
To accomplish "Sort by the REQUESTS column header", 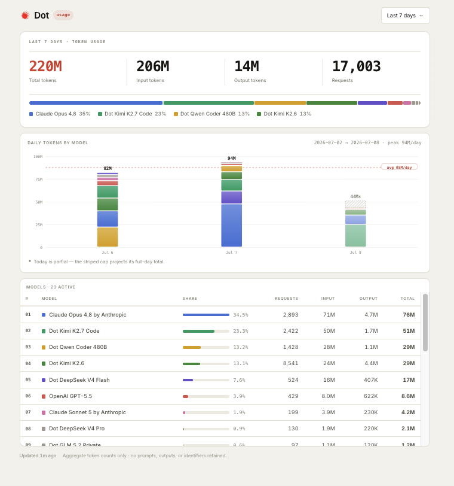I will pyautogui.click(x=287, y=299).
